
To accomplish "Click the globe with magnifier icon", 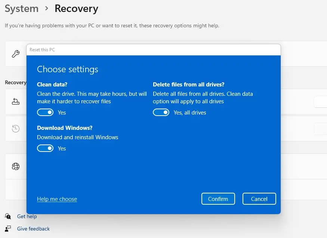I will 15,167.
